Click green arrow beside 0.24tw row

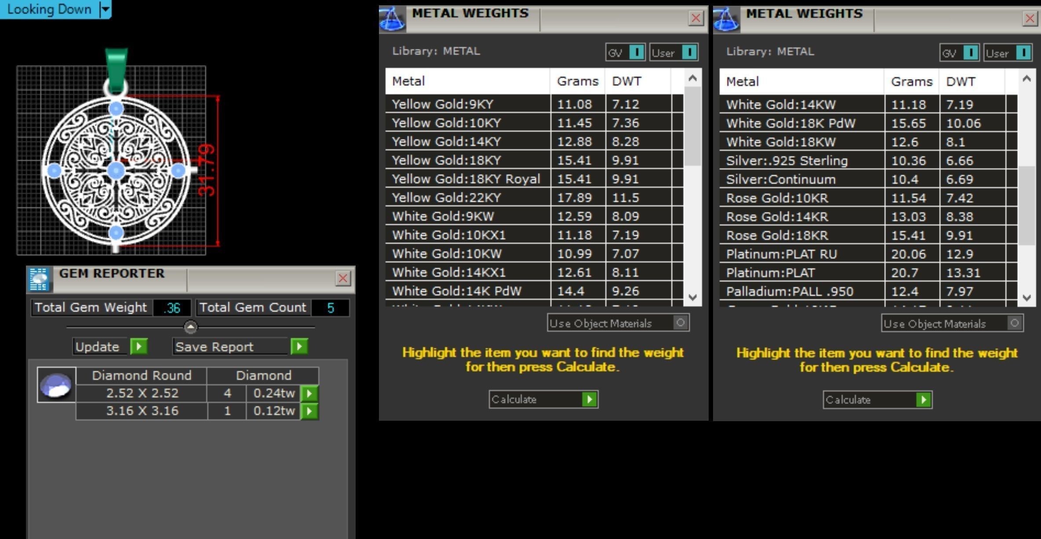tap(309, 393)
